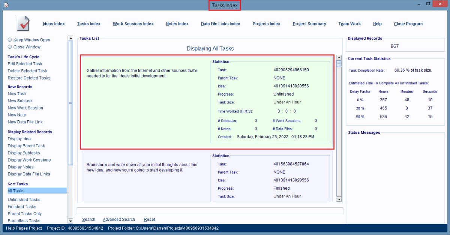Image resolution: width=450 pixels, height=235 pixels.
Task: Click Restore Deleted Tasks
Action: point(29,78)
